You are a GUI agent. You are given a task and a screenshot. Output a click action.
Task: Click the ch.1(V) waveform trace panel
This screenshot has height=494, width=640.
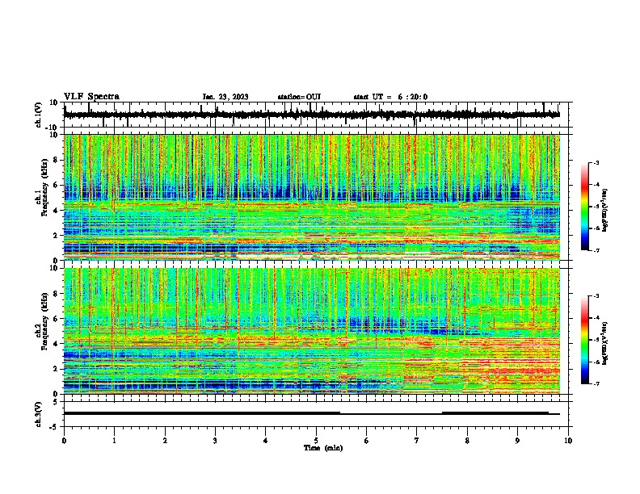[316, 115]
